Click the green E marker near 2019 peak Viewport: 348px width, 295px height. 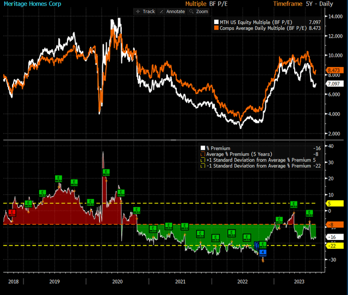point(58,179)
